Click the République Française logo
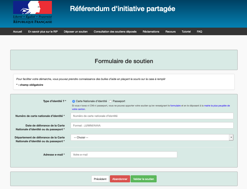Viewport: 247px width, 189px height. (x=32, y=12)
